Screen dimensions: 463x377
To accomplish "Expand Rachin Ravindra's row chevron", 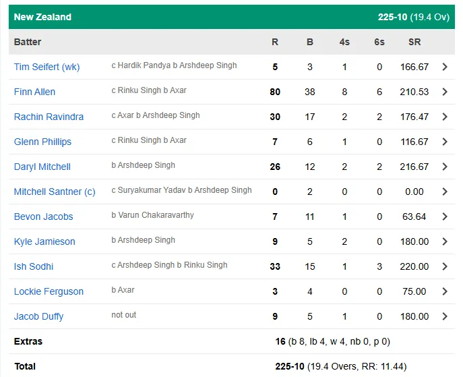I will [x=445, y=117].
